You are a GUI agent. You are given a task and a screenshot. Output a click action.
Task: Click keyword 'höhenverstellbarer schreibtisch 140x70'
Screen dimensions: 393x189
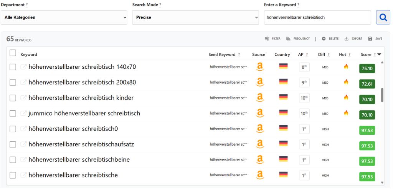[x=82, y=67]
